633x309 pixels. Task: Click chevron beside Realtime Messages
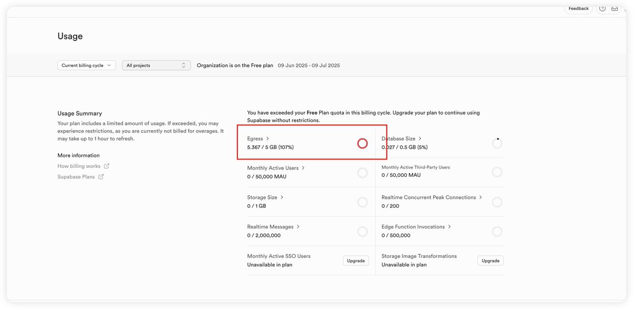point(299,227)
